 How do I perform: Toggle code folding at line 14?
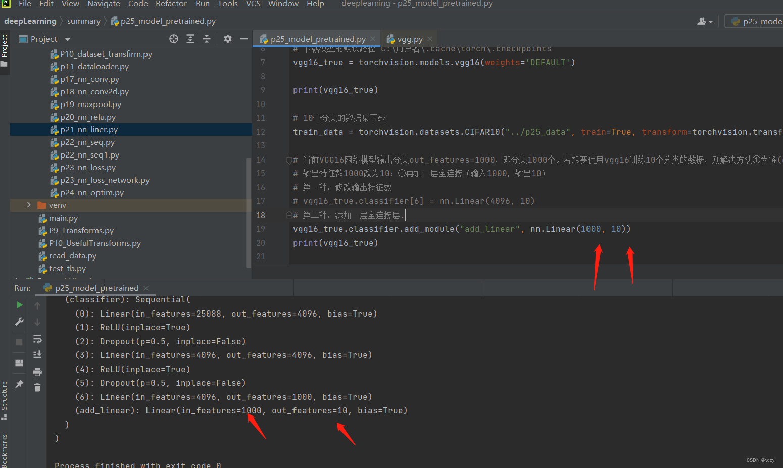point(289,160)
